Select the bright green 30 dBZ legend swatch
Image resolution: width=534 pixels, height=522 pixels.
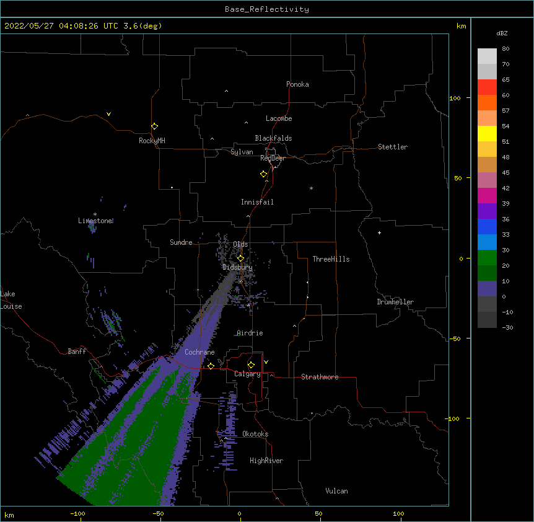click(487, 258)
